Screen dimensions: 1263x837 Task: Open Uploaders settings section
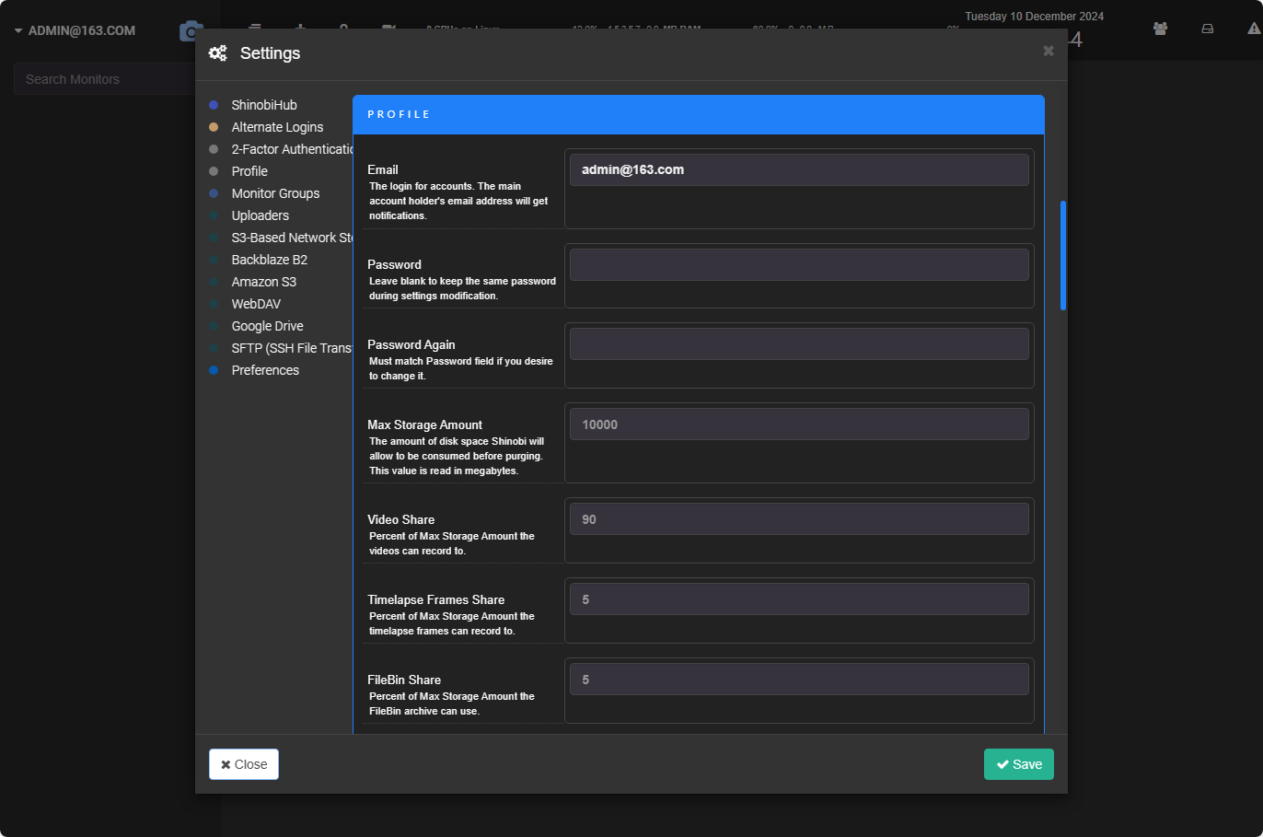tap(260, 215)
